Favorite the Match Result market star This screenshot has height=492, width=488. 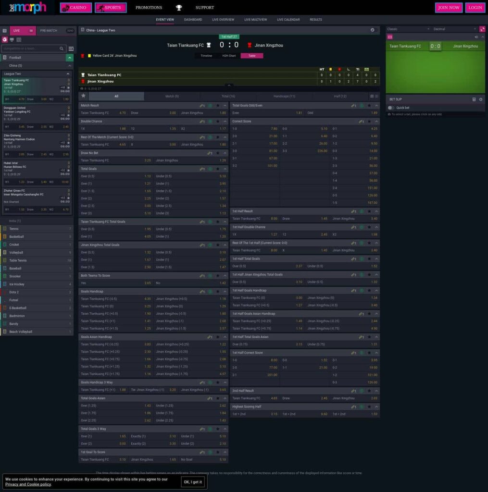coord(218,106)
